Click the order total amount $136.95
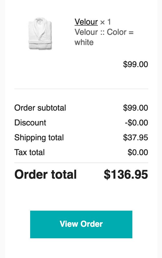Viewport: 162px width, 258px height. (126, 174)
